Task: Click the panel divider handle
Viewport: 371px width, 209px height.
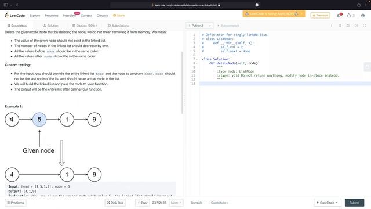Action: click(184, 100)
